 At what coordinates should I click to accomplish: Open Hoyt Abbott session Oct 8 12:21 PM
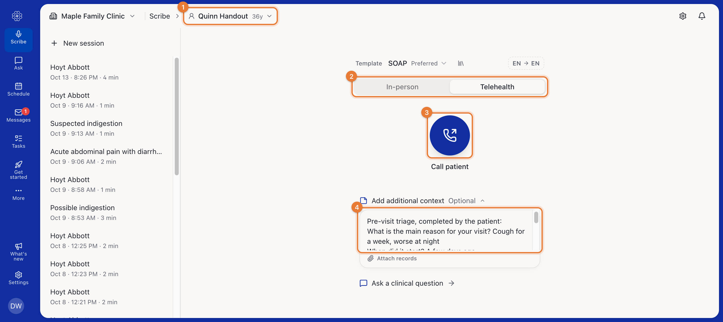coord(106,296)
